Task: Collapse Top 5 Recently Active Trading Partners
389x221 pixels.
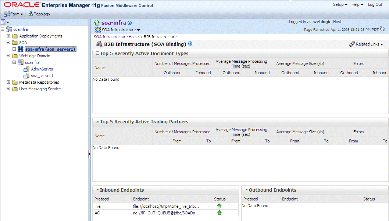Action: (97, 122)
